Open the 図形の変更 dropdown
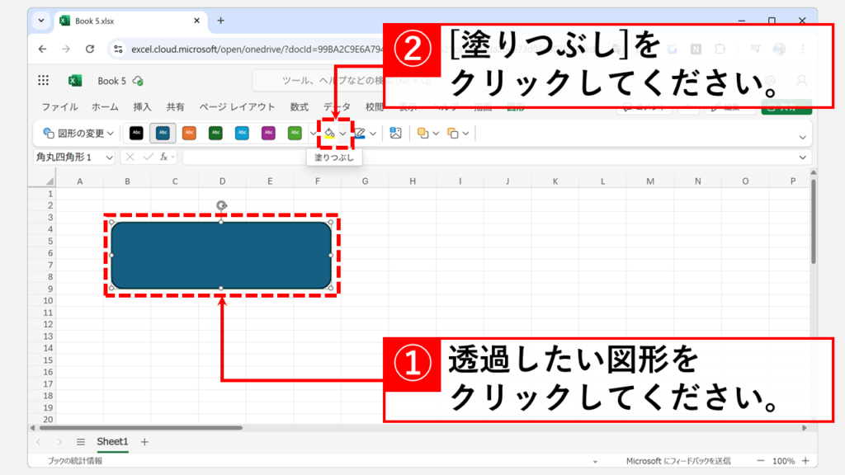Image resolution: width=845 pixels, height=475 pixels. click(78, 133)
